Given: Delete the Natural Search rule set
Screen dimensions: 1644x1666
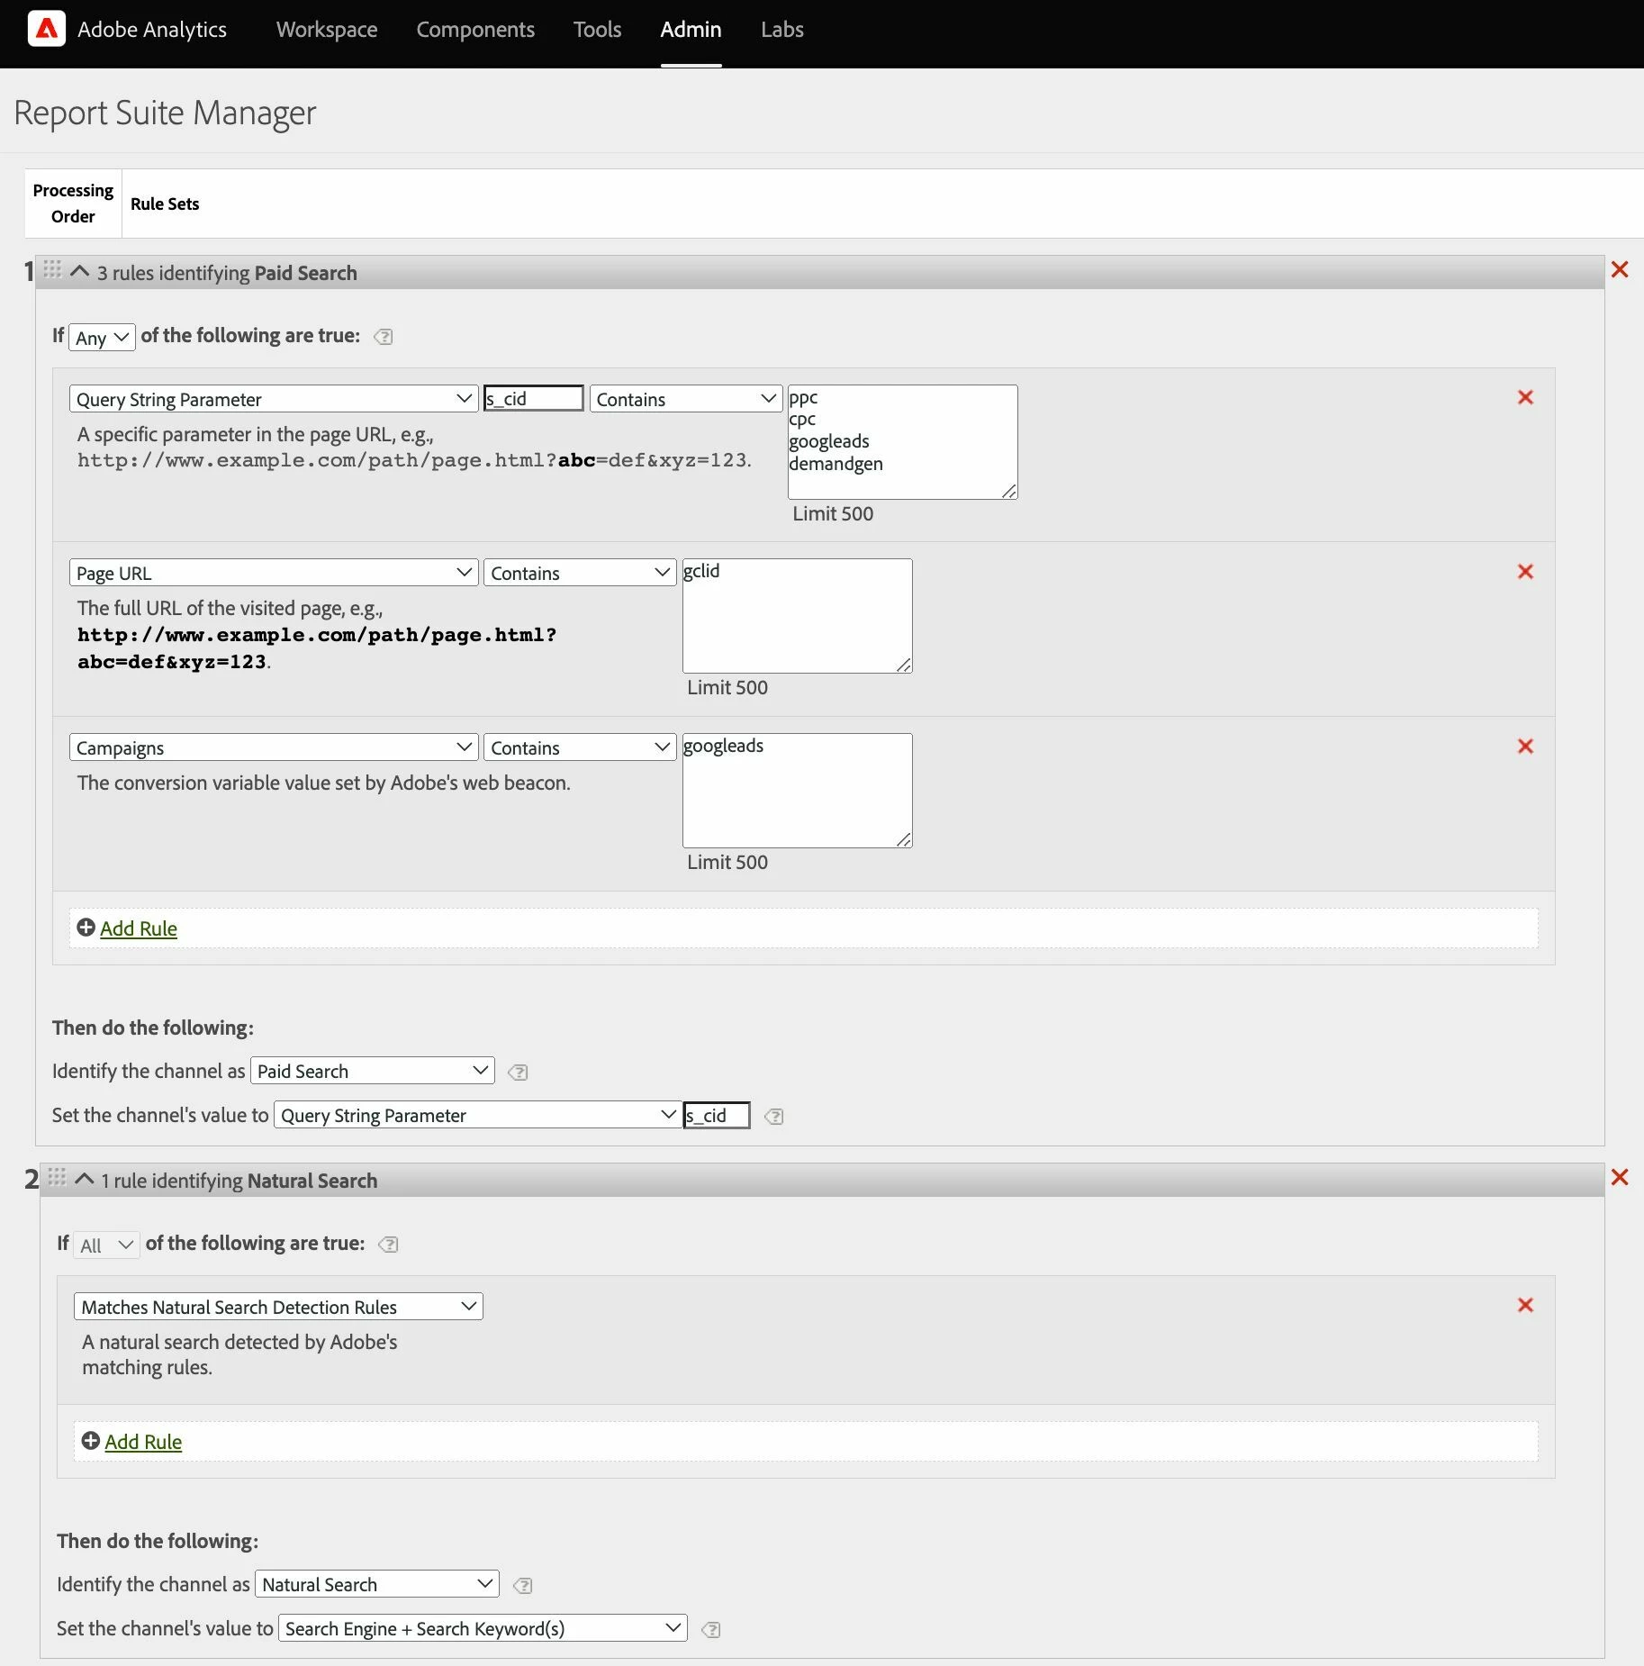Looking at the screenshot, I should (1620, 1177).
